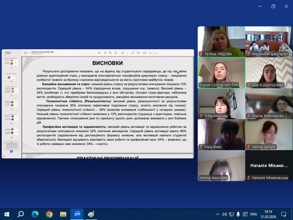Click the Zoom app icon in the taskbar
The width and height of the screenshot is (293, 220).
[x=77, y=214]
